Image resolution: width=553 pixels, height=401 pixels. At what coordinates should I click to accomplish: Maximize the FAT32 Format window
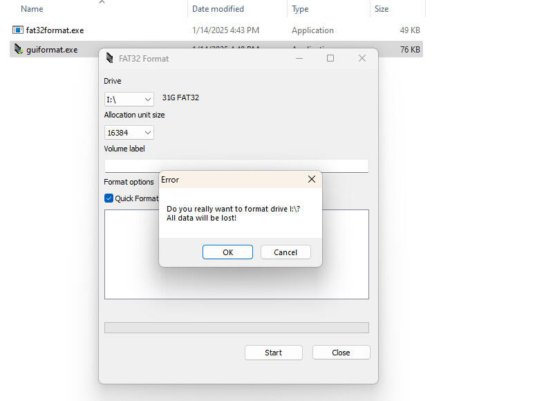[x=330, y=59]
